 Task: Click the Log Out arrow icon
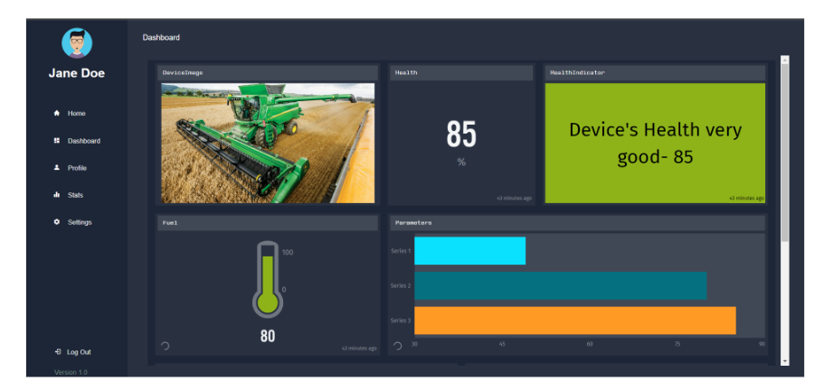(x=57, y=352)
